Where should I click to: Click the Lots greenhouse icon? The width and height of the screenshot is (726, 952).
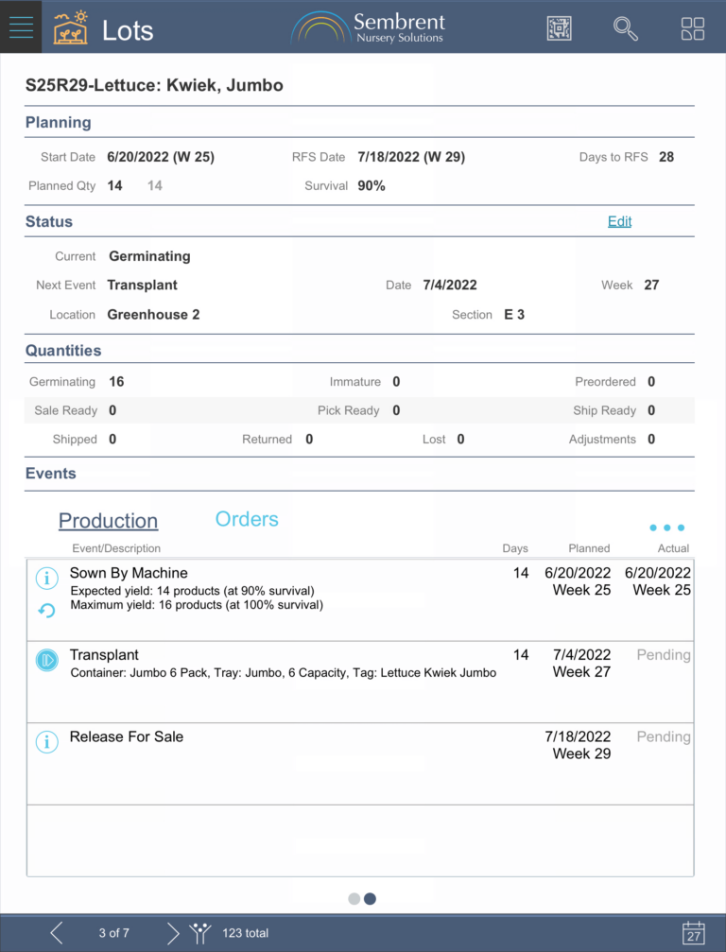(71, 28)
